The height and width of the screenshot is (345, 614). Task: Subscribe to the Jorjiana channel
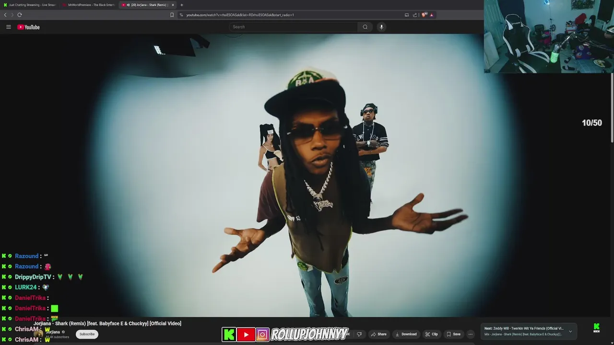coord(87,334)
